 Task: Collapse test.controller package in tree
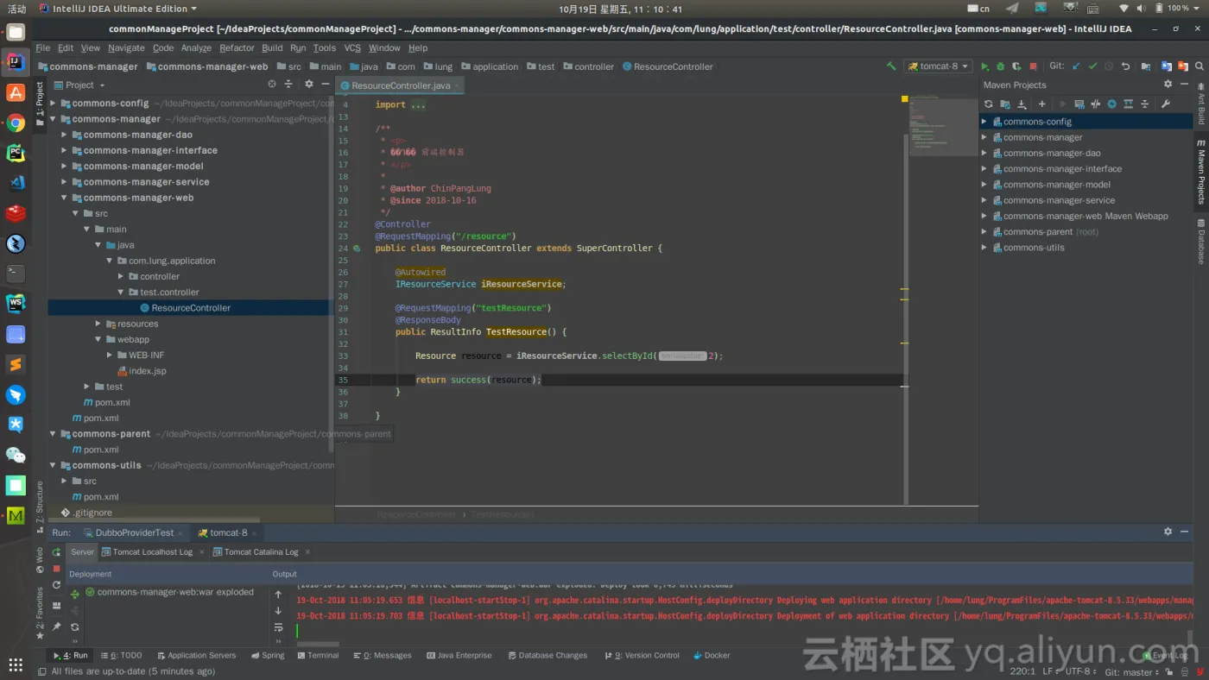121,292
